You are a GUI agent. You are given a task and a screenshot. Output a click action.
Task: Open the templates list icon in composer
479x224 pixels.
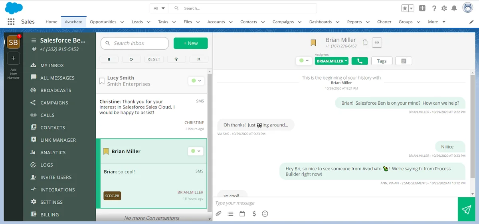(x=230, y=214)
